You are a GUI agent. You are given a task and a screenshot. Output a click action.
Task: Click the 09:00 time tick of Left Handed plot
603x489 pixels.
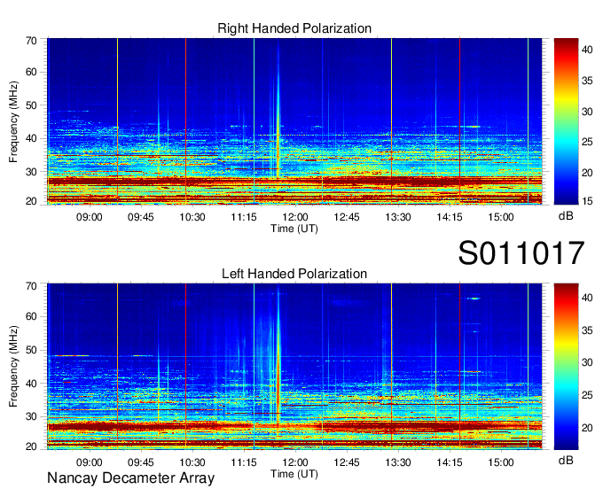90,462
